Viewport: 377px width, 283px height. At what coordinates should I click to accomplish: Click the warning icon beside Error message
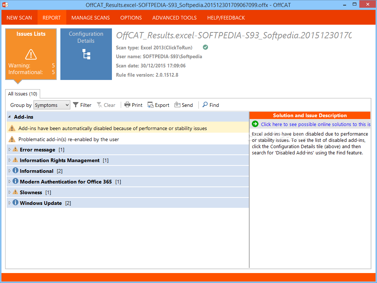click(15, 149)
